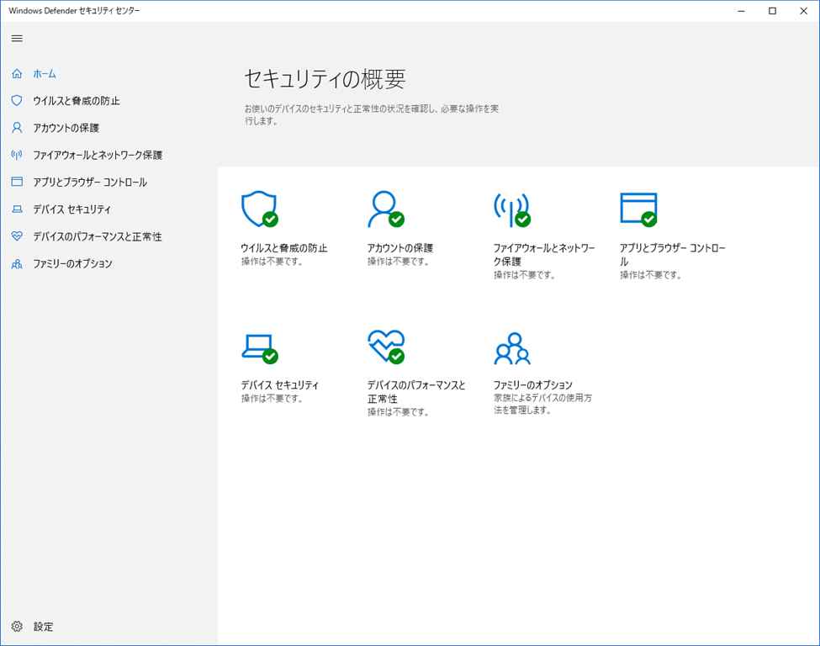Image resolution: width=820 pixels, height=646 pixels.
Task: Click the デバイス セキュリティ tile title
Action: (x=280, y=385)
